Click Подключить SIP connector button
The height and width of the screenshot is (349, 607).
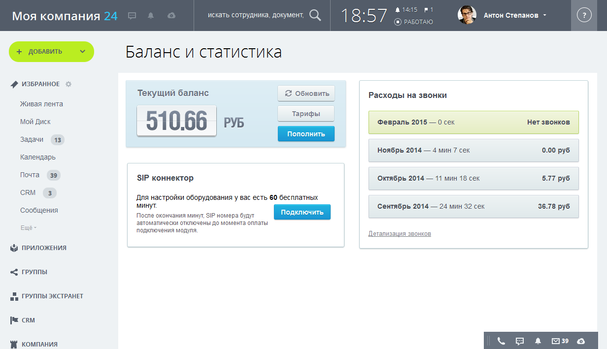(302, 212)
